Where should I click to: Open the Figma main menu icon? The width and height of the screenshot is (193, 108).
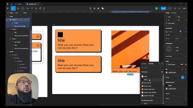(x=8, y=8)
